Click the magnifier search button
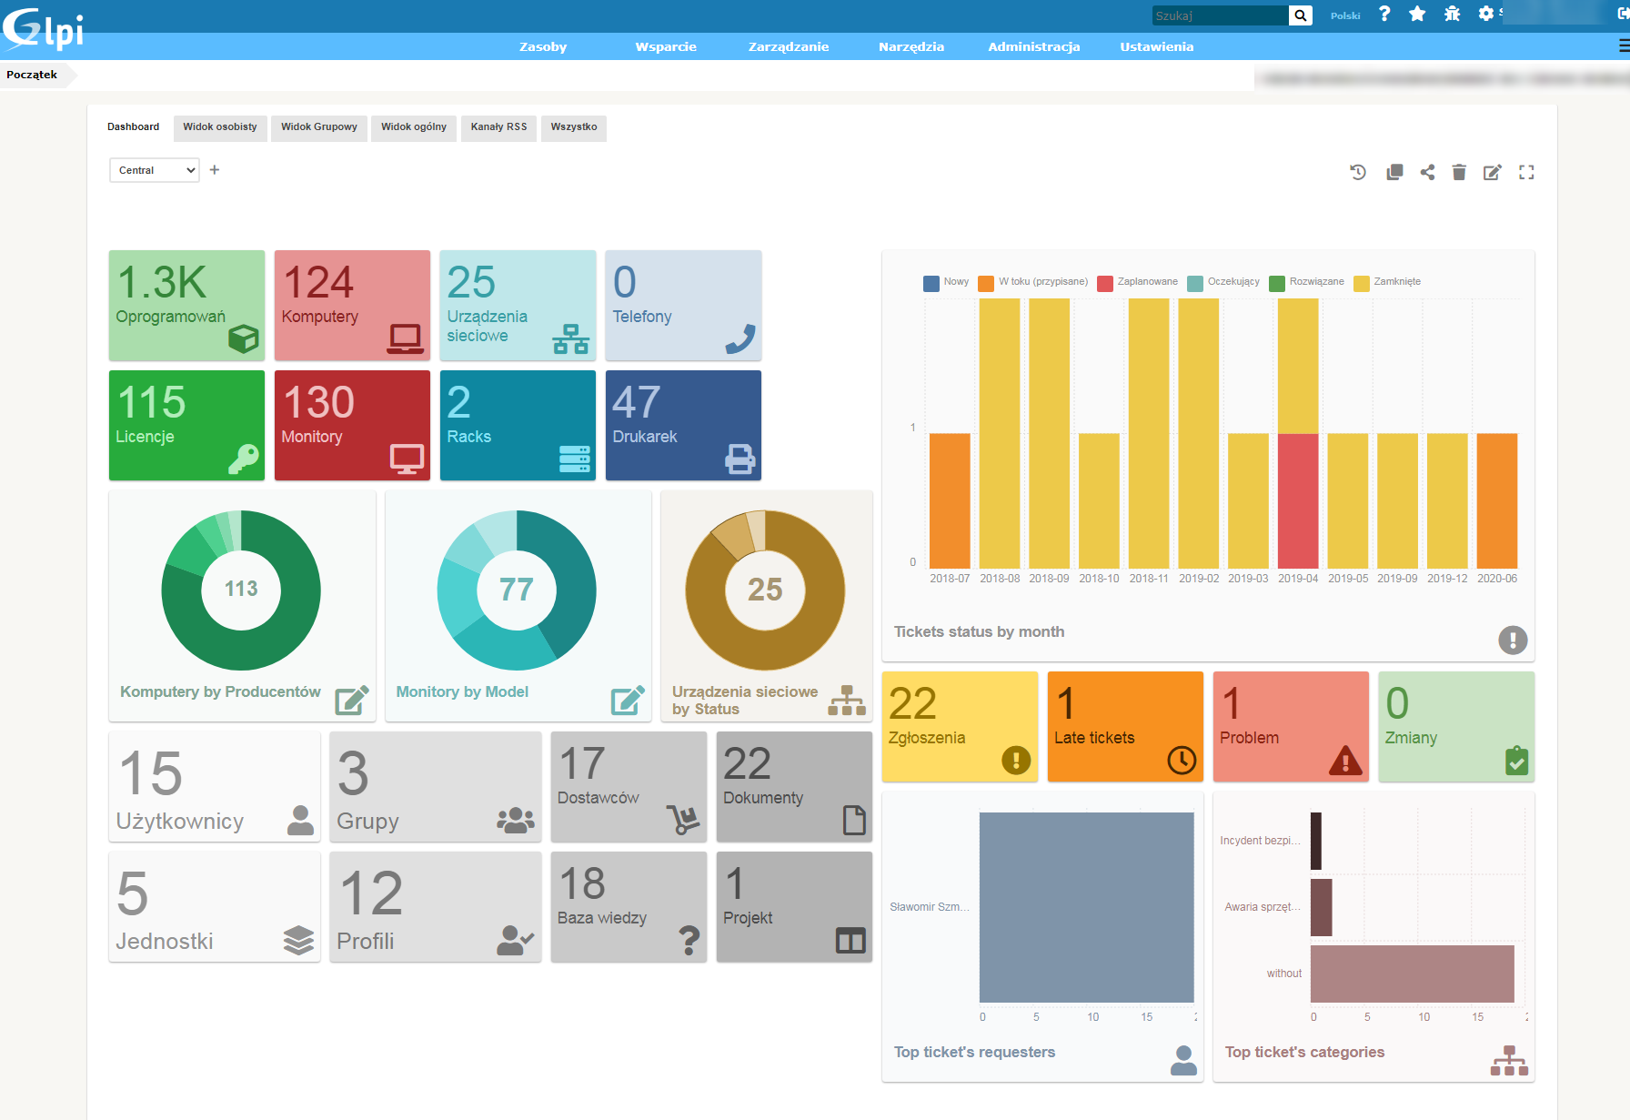This screenshot has width=1630, height=1120. [x=1301, y=15]
